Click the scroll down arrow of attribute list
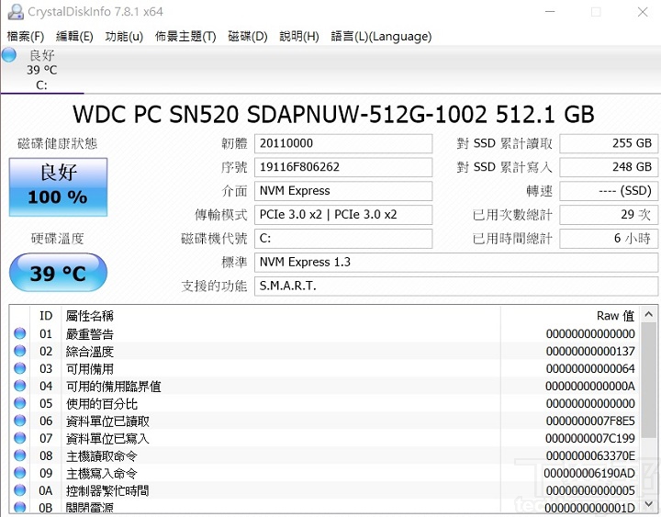The image size is (661, 517). (x=649, y=504)
